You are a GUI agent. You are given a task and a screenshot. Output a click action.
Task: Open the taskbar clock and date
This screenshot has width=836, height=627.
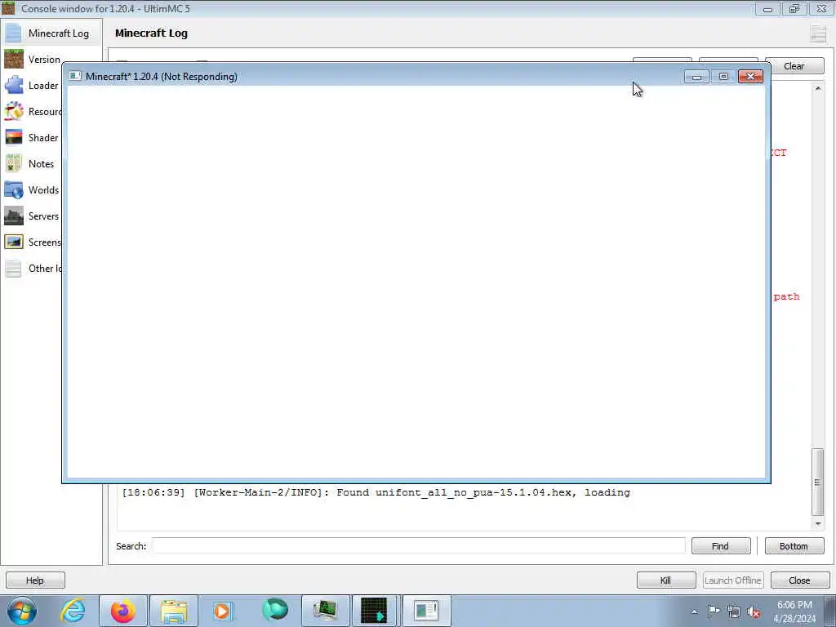point(794,611)
